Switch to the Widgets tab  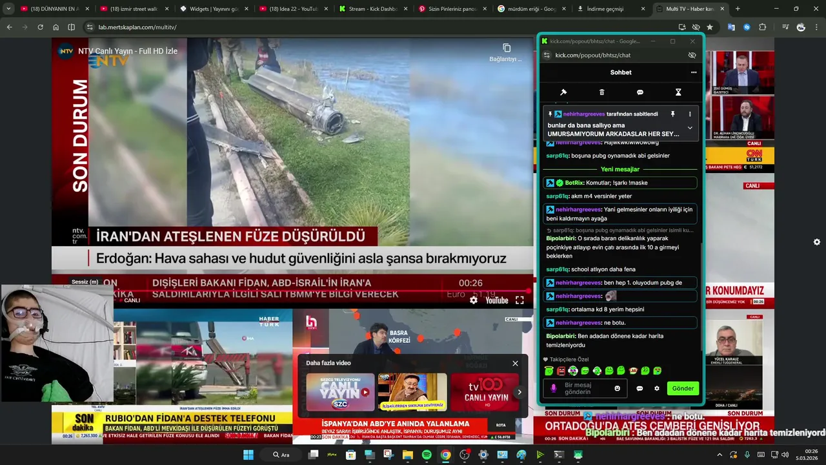pos(213,9)
